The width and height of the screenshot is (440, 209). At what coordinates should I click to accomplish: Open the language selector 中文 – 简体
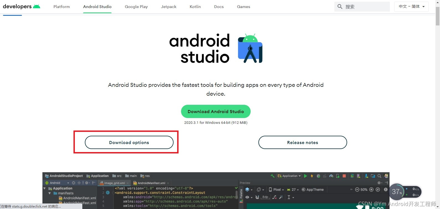[411, 6]
